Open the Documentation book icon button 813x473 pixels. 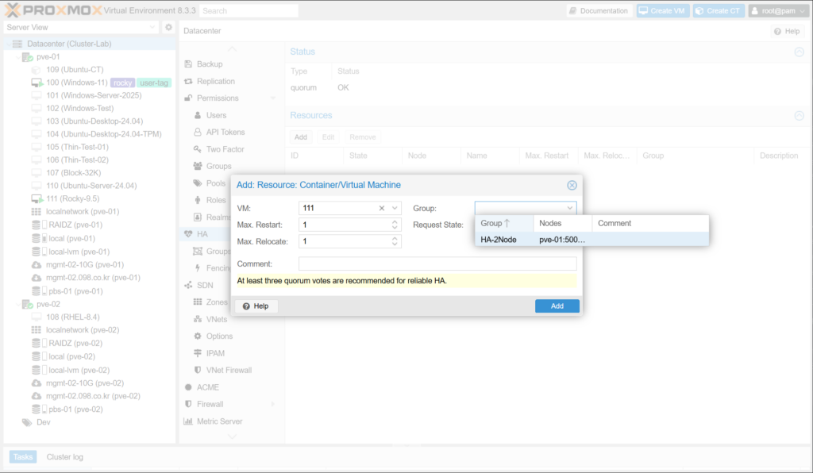pos(575,11)
